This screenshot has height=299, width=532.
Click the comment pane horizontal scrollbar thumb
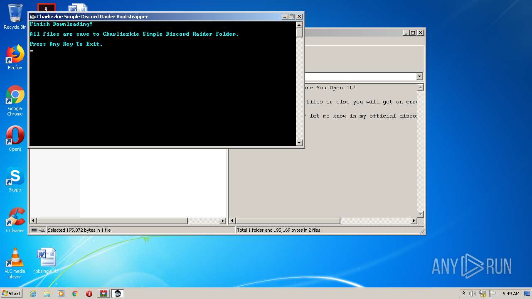coord(288,221)
